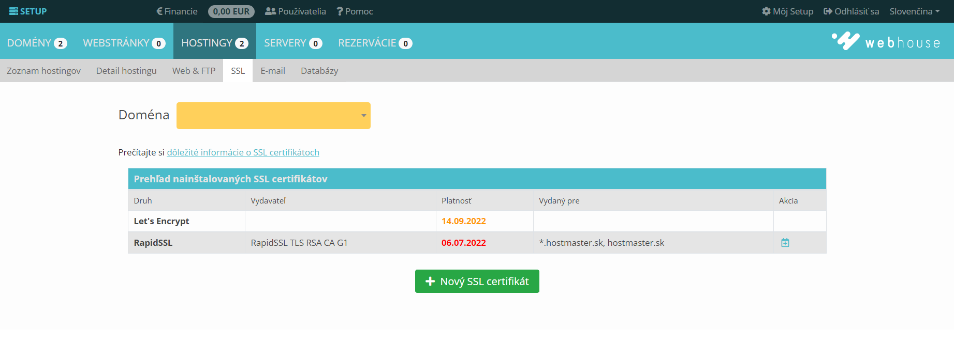Go to Zoznam hostingov subtab
This screenshot has height=345, width=954.
(x=43, y=71)
